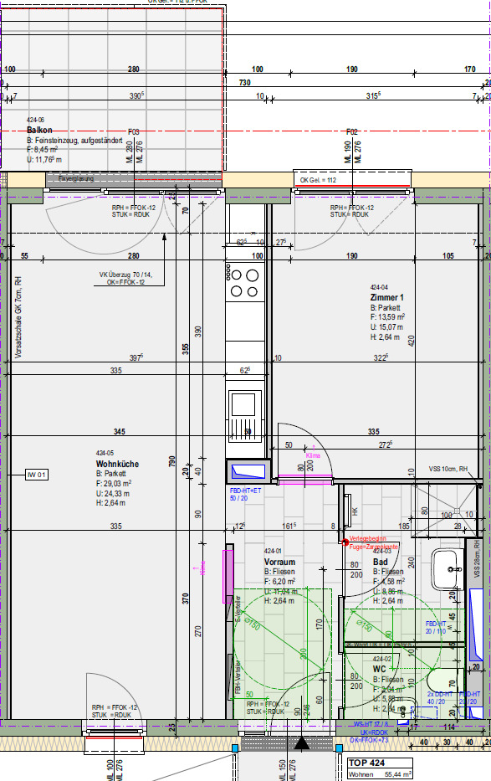
Task: Click the 'WS-HT 17 / 8' label
Action: click(x=371, y=724)
